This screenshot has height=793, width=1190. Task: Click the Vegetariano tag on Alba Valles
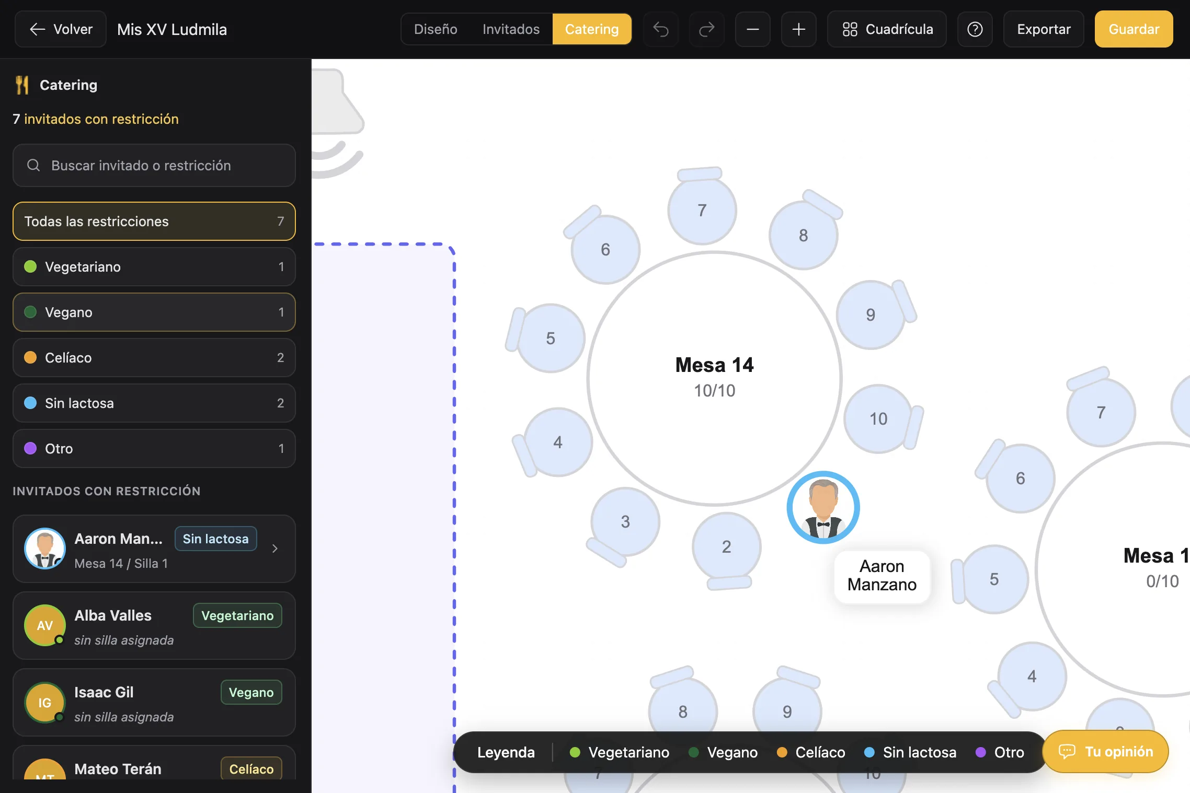point(237,616)
